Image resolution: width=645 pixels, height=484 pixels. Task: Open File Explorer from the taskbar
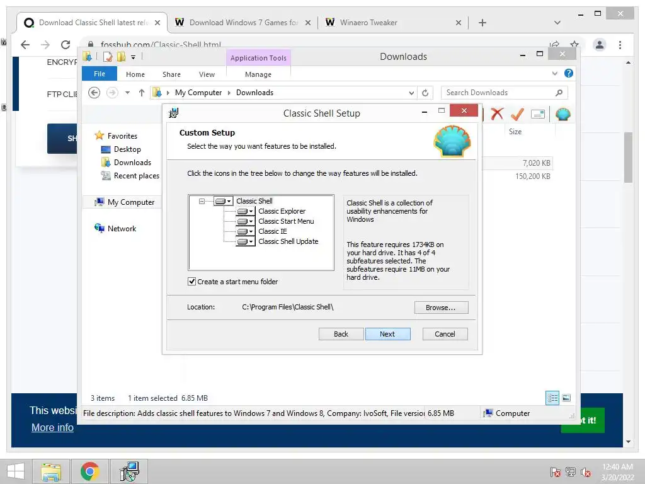pos(50,471)
